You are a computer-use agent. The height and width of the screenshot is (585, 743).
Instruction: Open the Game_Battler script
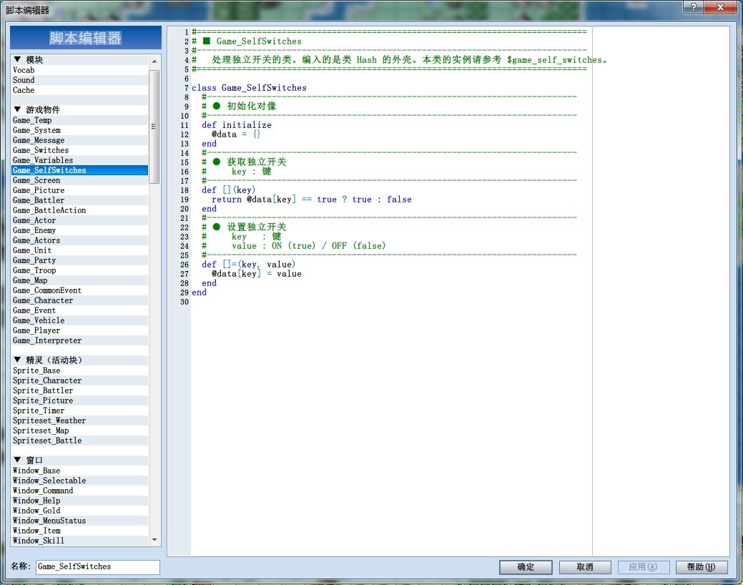(79, 200)
